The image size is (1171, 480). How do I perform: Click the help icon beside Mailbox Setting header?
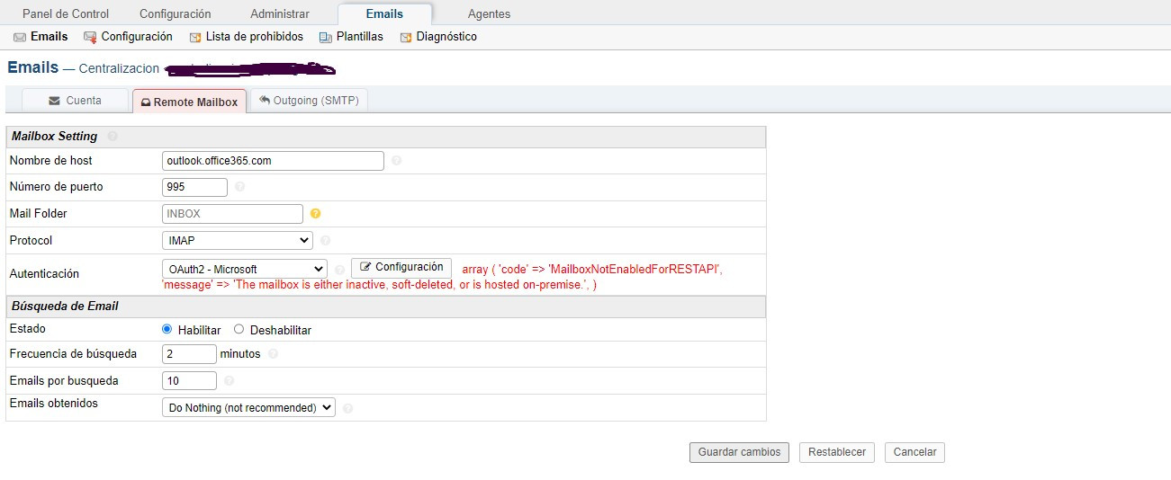(113, 137)
